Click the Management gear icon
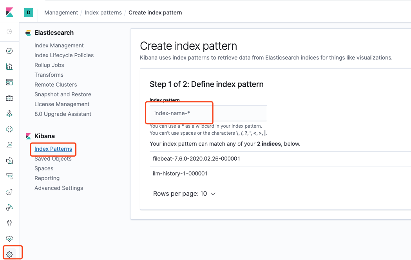This screenshot has width=411, height=260. [x=9, y=255]
